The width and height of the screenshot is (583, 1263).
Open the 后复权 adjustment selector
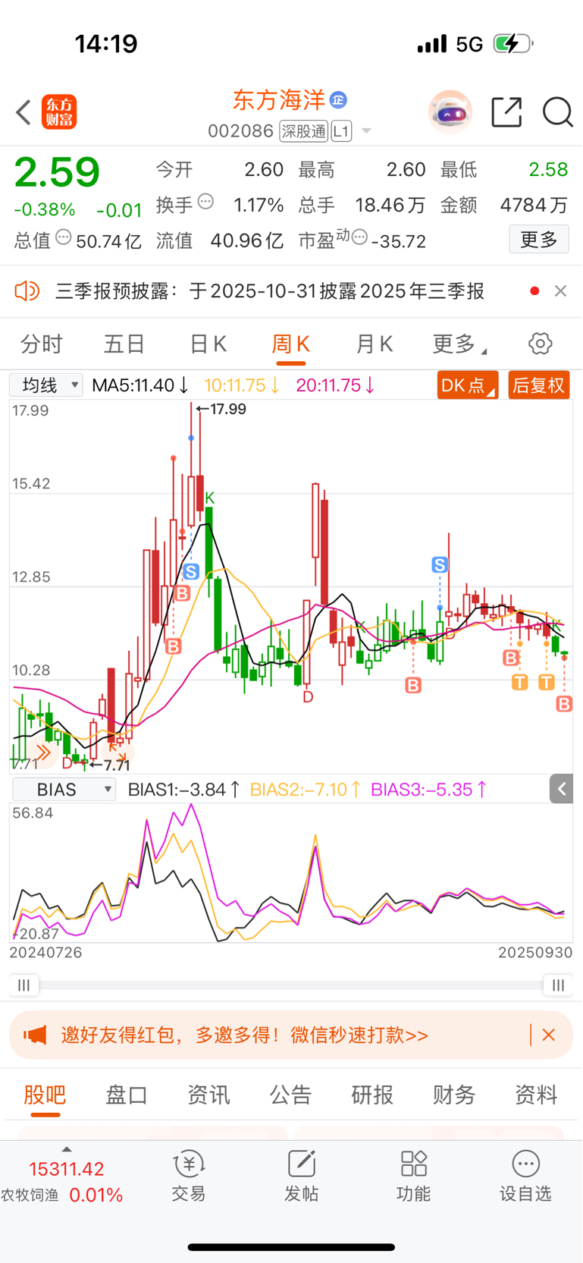tap(539, 385)
